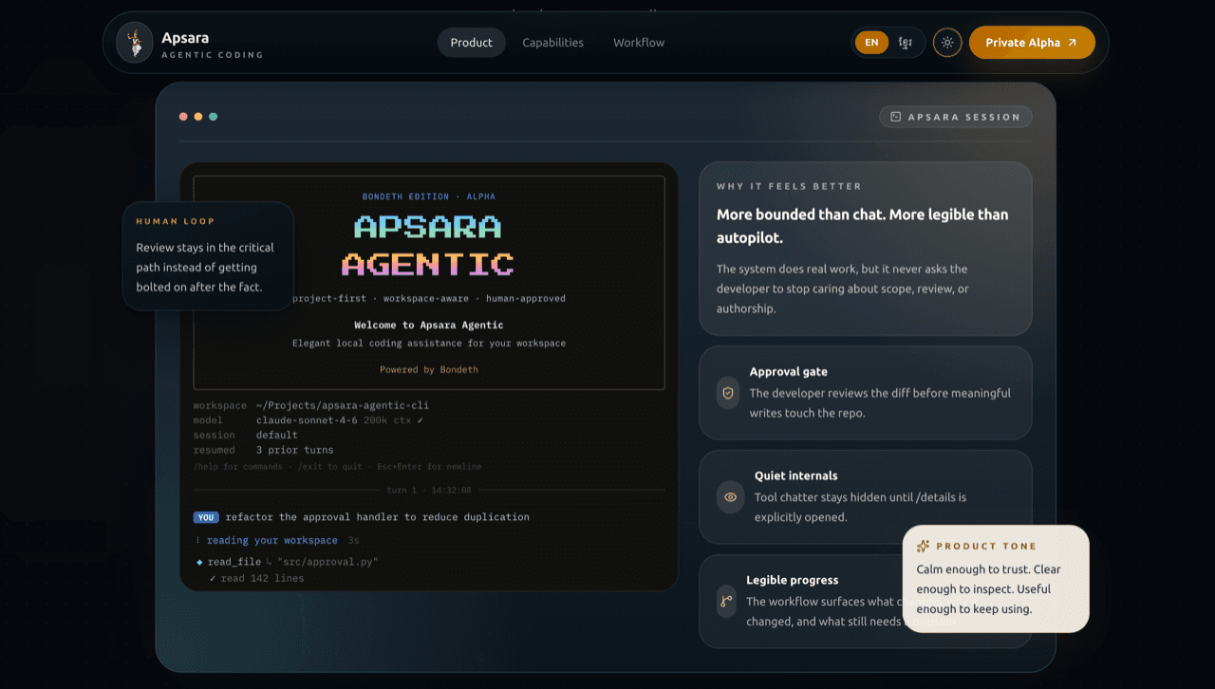Click the Approval gate shield icon

point(728,393)
